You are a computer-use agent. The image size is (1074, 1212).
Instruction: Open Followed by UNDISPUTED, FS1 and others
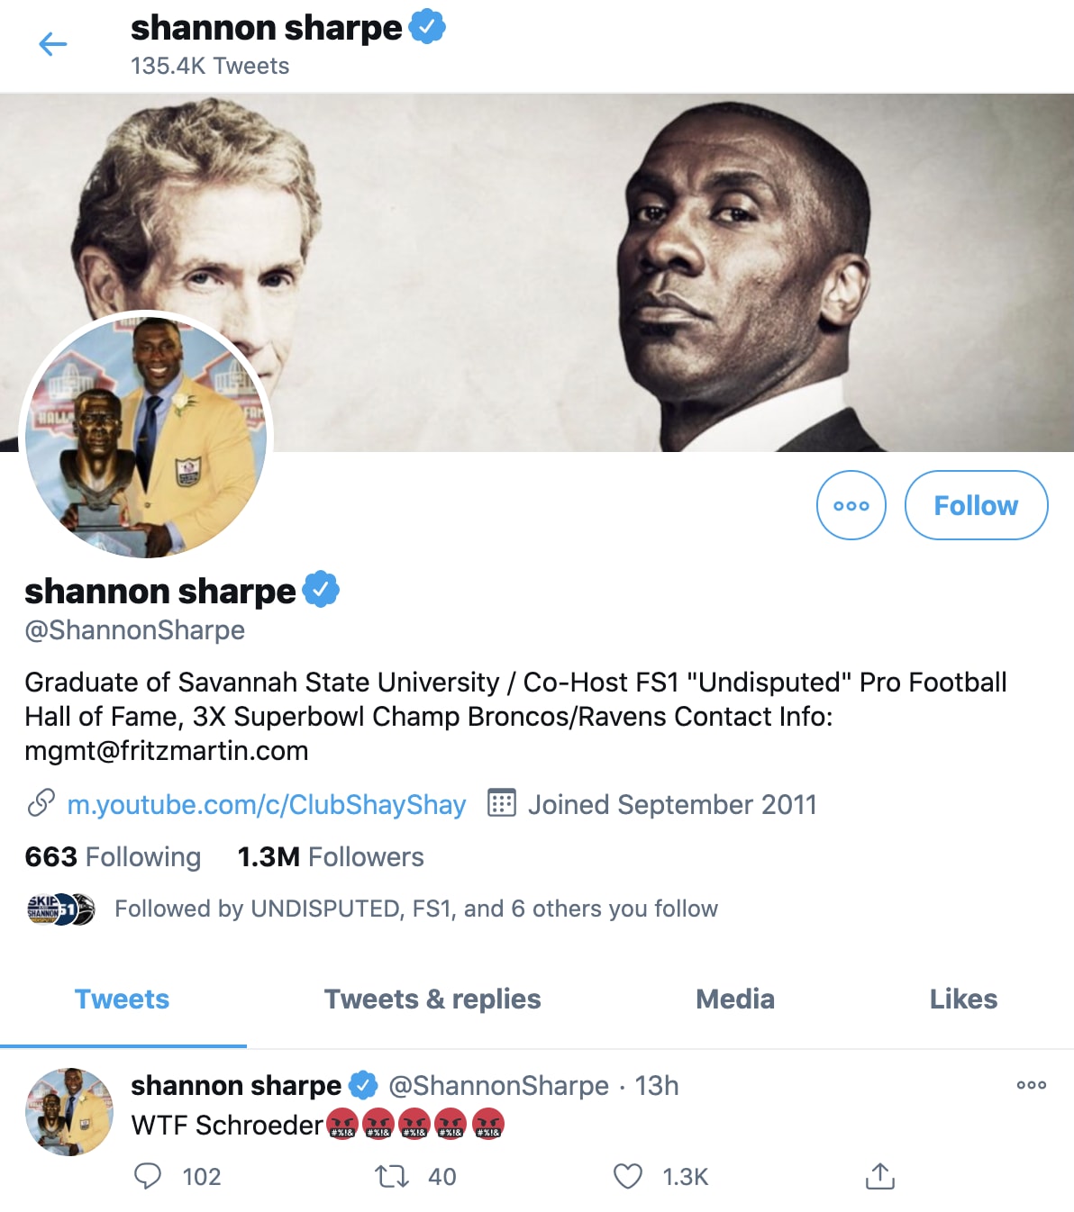coord(372,909)
